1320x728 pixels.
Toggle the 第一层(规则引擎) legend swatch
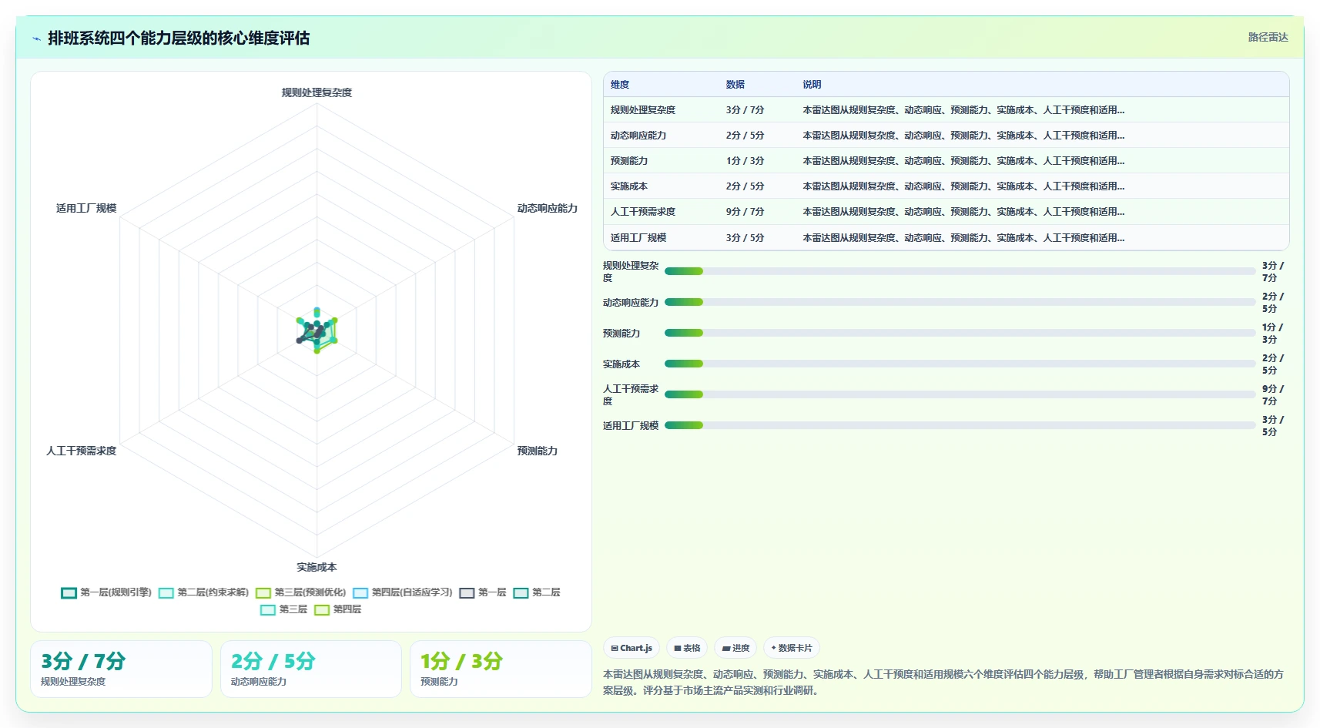(69, 592)
